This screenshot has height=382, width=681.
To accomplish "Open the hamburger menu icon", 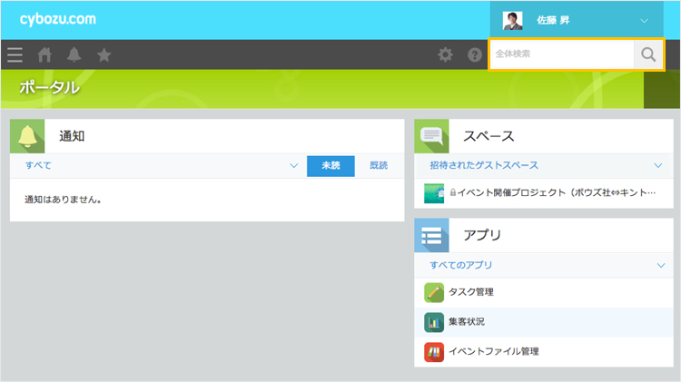I will (x=15, y=54).
